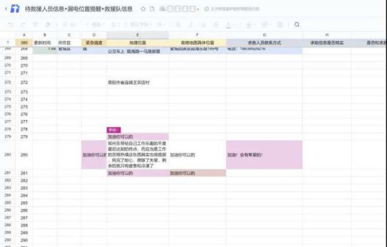Click the Undo toolbar icon

10,24
